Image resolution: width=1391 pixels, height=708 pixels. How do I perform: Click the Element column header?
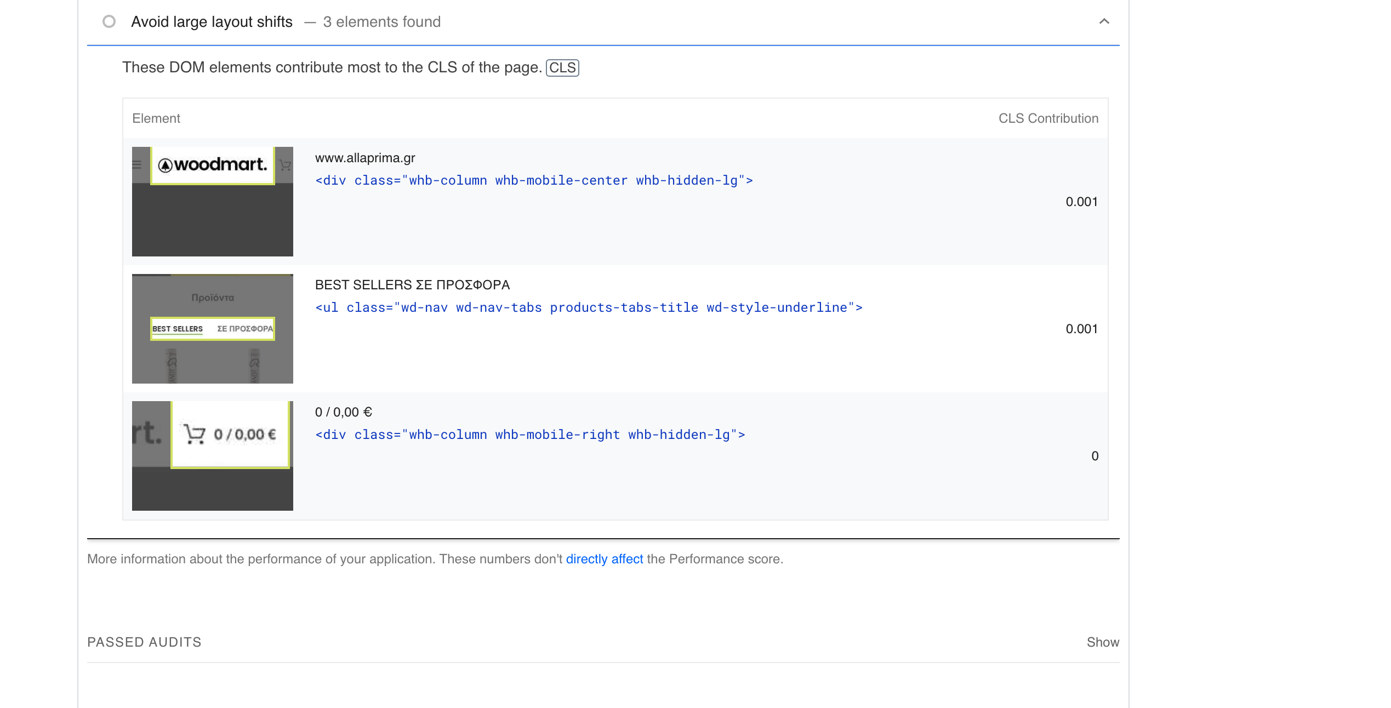[x=156, y=118]
